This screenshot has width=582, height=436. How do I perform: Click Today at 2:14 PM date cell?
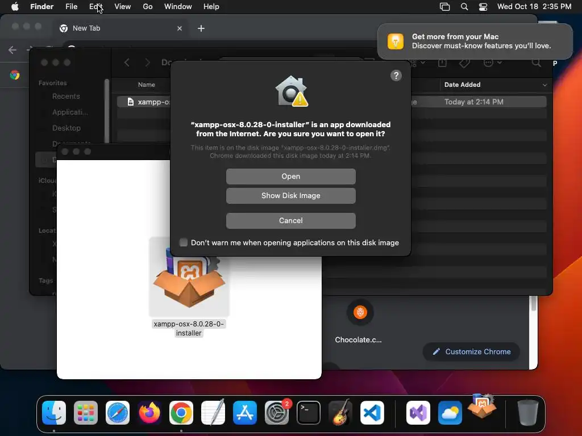(x=473, y=102)
